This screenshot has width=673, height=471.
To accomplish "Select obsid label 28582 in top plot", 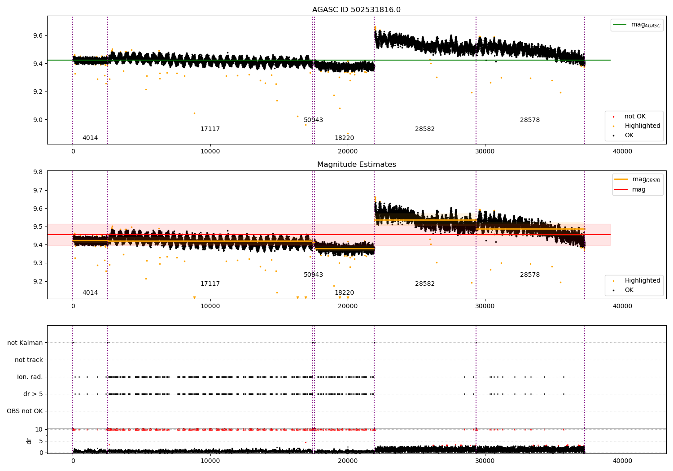I will pyautogui.click(x=425, y=129).
